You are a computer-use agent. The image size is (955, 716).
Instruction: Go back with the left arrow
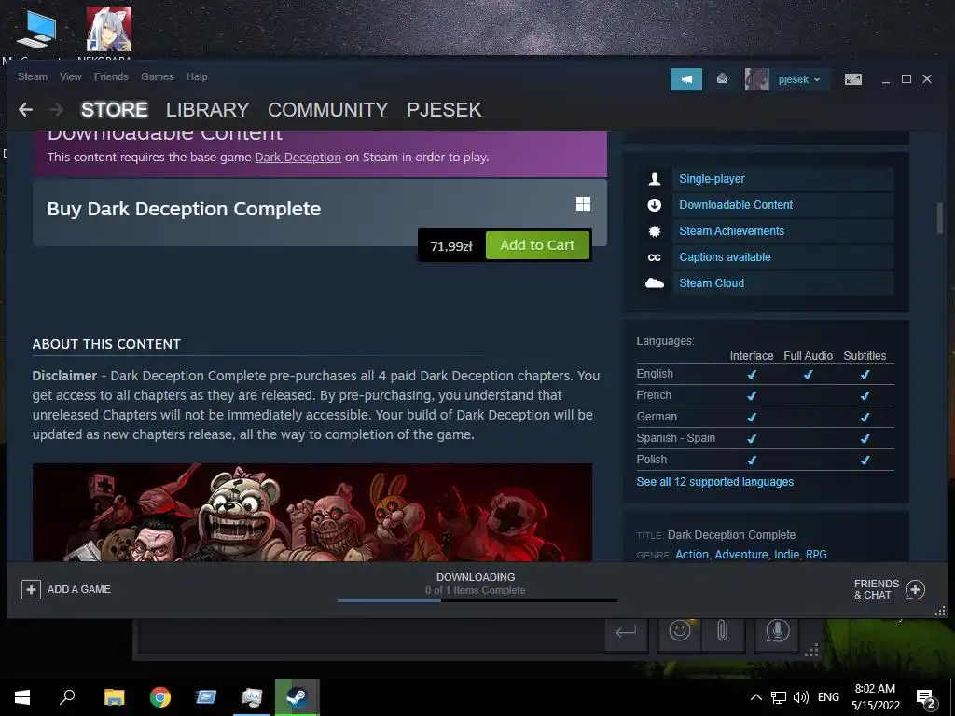click(25, 110)
